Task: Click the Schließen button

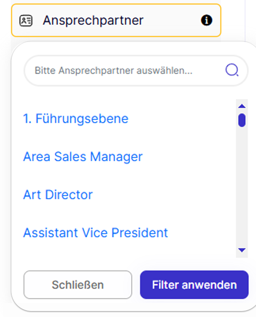Action: (x=78, y=284)
